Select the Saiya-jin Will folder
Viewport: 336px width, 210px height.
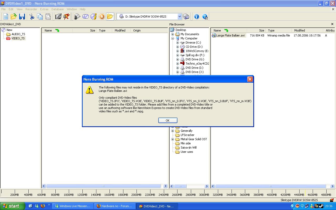pyautogui.click(x=186, y=148)
